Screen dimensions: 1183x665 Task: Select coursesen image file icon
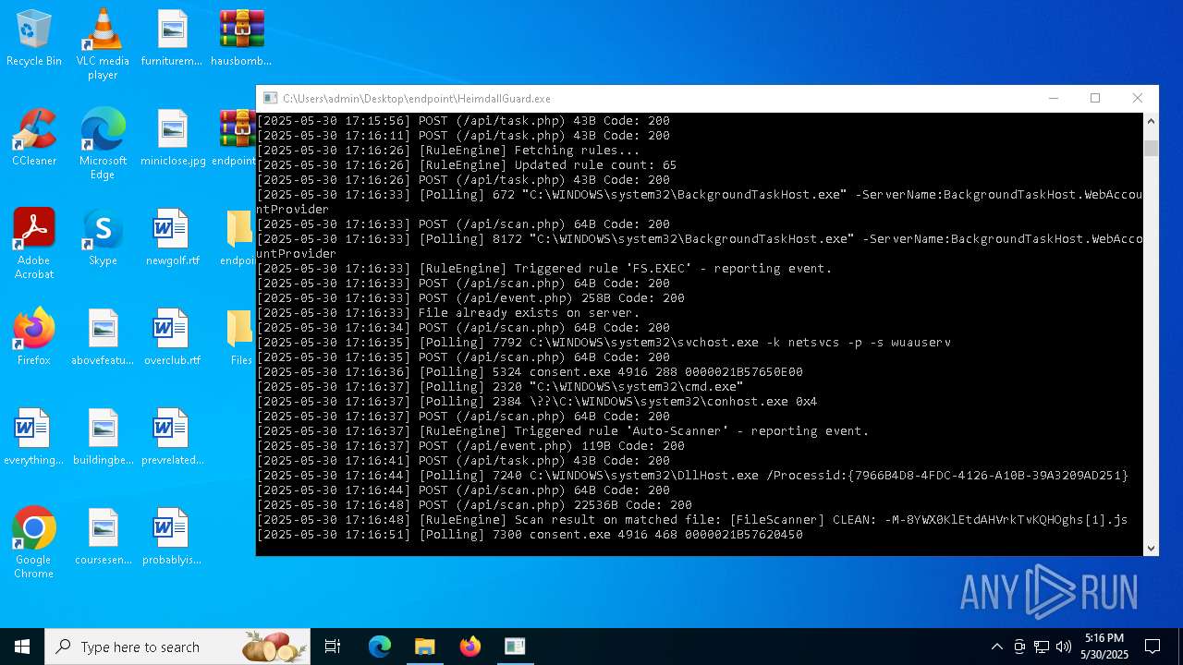tap(103, 537)
